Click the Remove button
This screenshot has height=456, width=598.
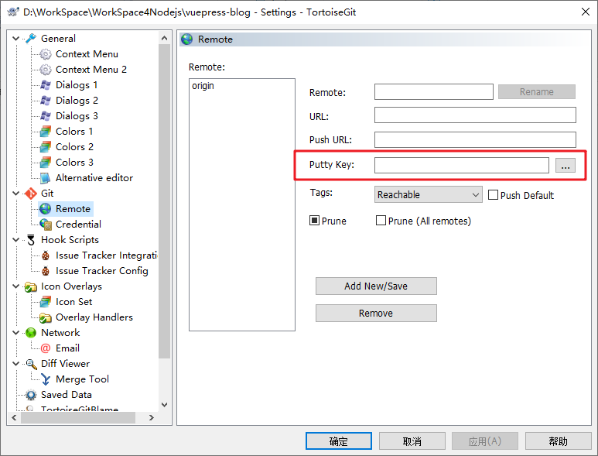click(376, 314)
